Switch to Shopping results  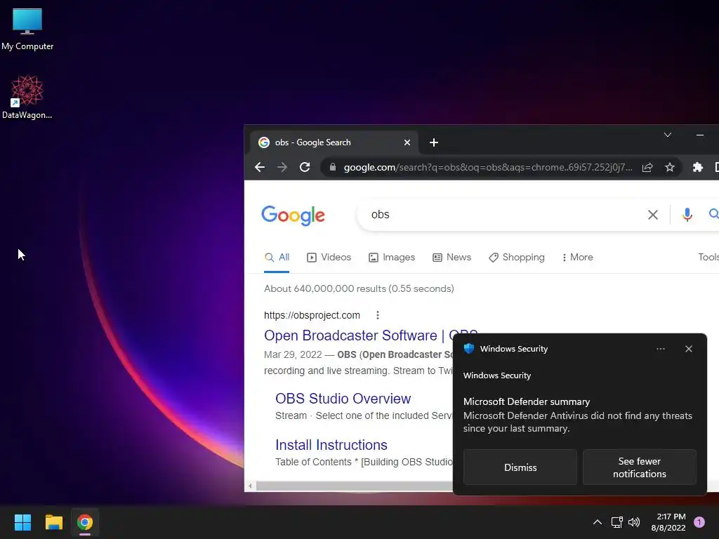[x=516, y=257]
